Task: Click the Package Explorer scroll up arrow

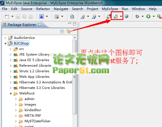Action: pyautogui.click(x=75, y=38)
